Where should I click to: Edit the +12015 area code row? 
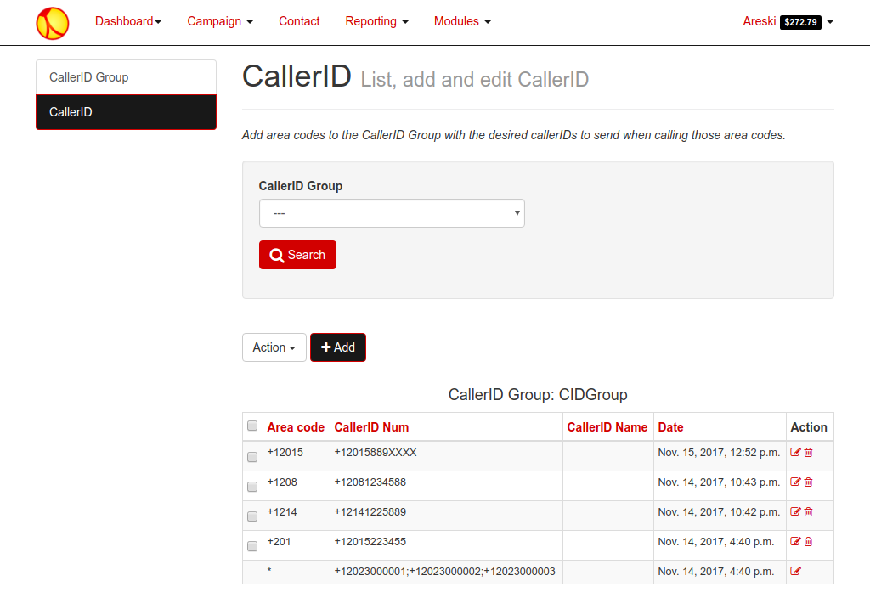[795, 452]
